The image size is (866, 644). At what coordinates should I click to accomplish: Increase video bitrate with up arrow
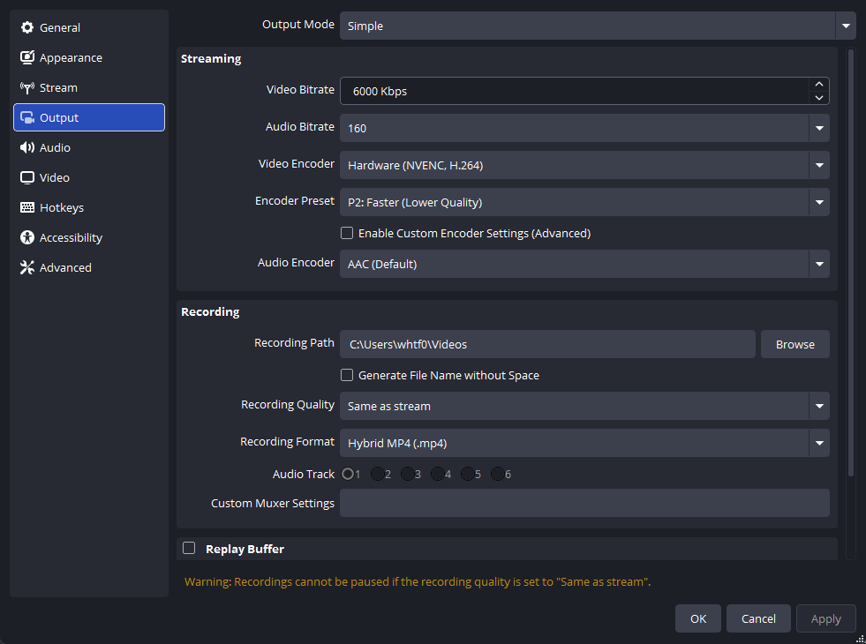point(819,85)
